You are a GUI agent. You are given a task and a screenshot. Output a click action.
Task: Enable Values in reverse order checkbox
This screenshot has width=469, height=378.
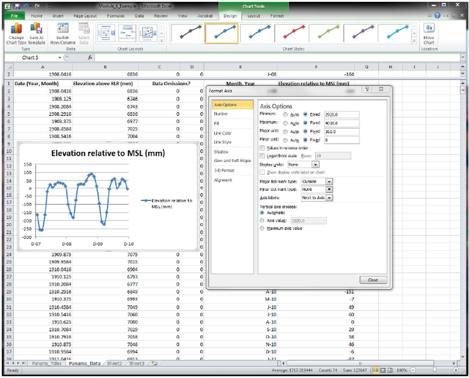tap(262, 147)
